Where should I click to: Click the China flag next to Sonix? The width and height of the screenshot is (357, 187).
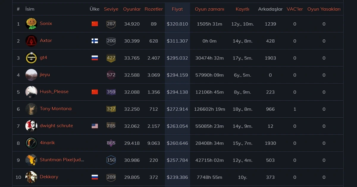pyautogui.click(x=95, y=24)
